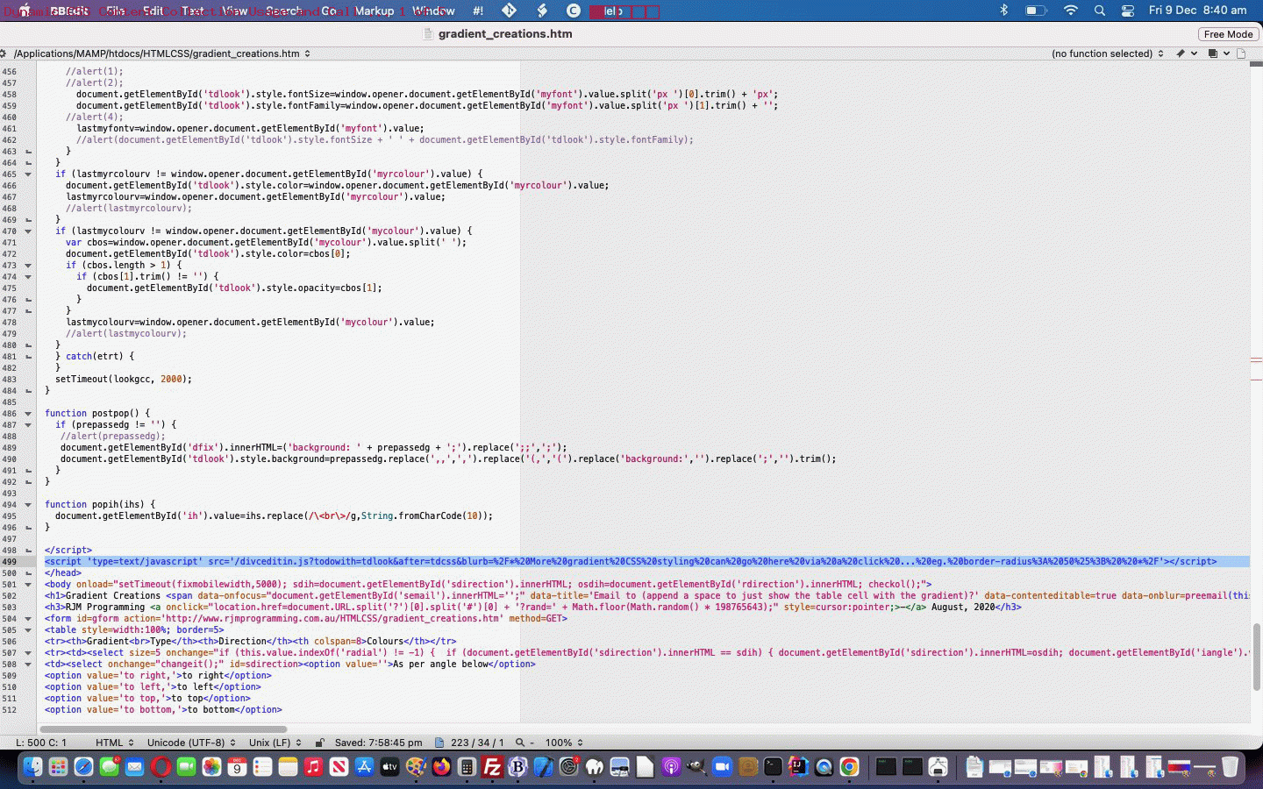
Task: Open FileZilla from the Dock
Action: click(492, 767)
